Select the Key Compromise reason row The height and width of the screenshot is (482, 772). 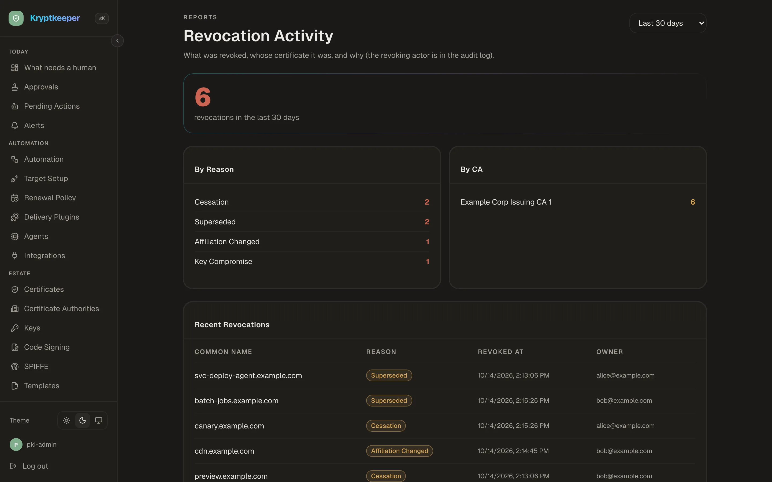pyautogui.click(x=312, y=261)
